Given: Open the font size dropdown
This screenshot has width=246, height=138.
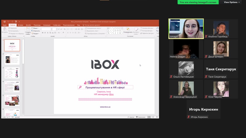Looking at the screenshot, I should 57,29.
